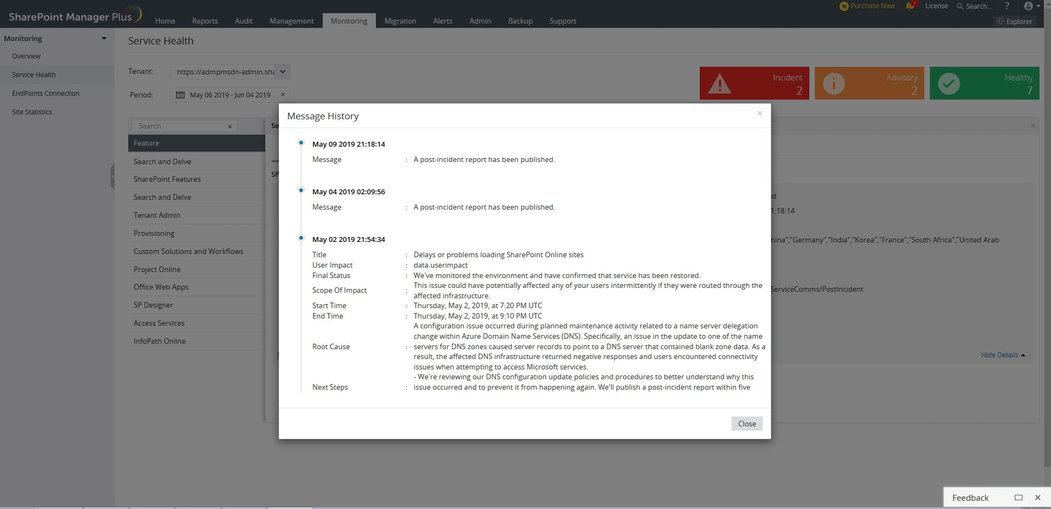Click the calendar icon in Period field

[180, 95]
